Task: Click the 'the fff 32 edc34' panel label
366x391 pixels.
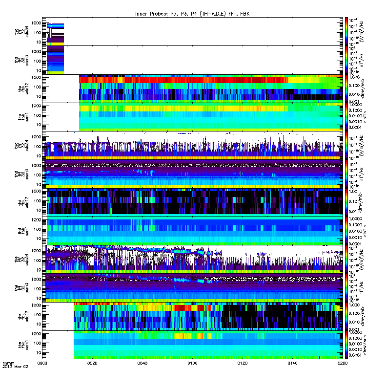Action: [x=21, y=260]
